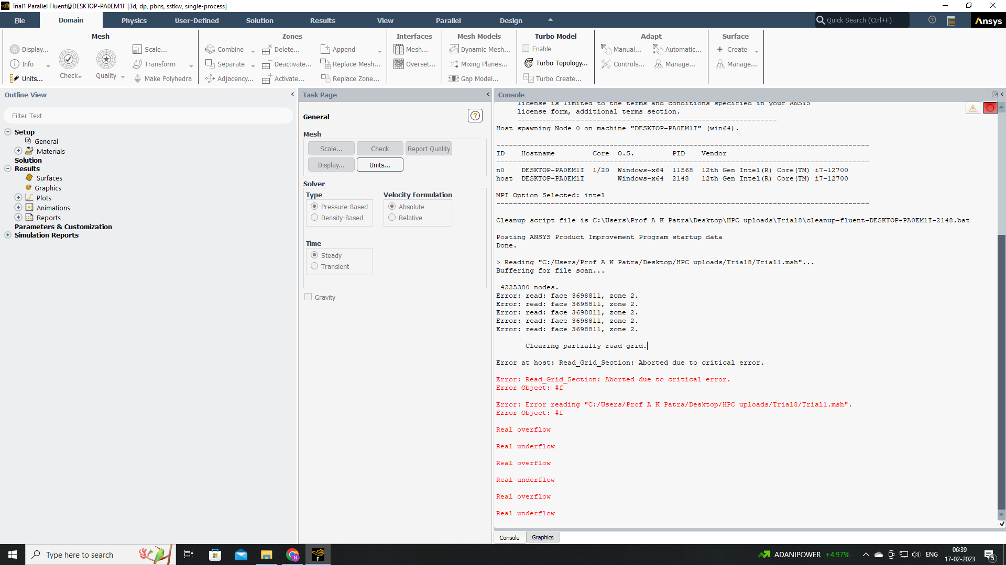This screenshot has height=565, width=1006.
Task: Open the Overset interfaces icon
Action: 399,64
